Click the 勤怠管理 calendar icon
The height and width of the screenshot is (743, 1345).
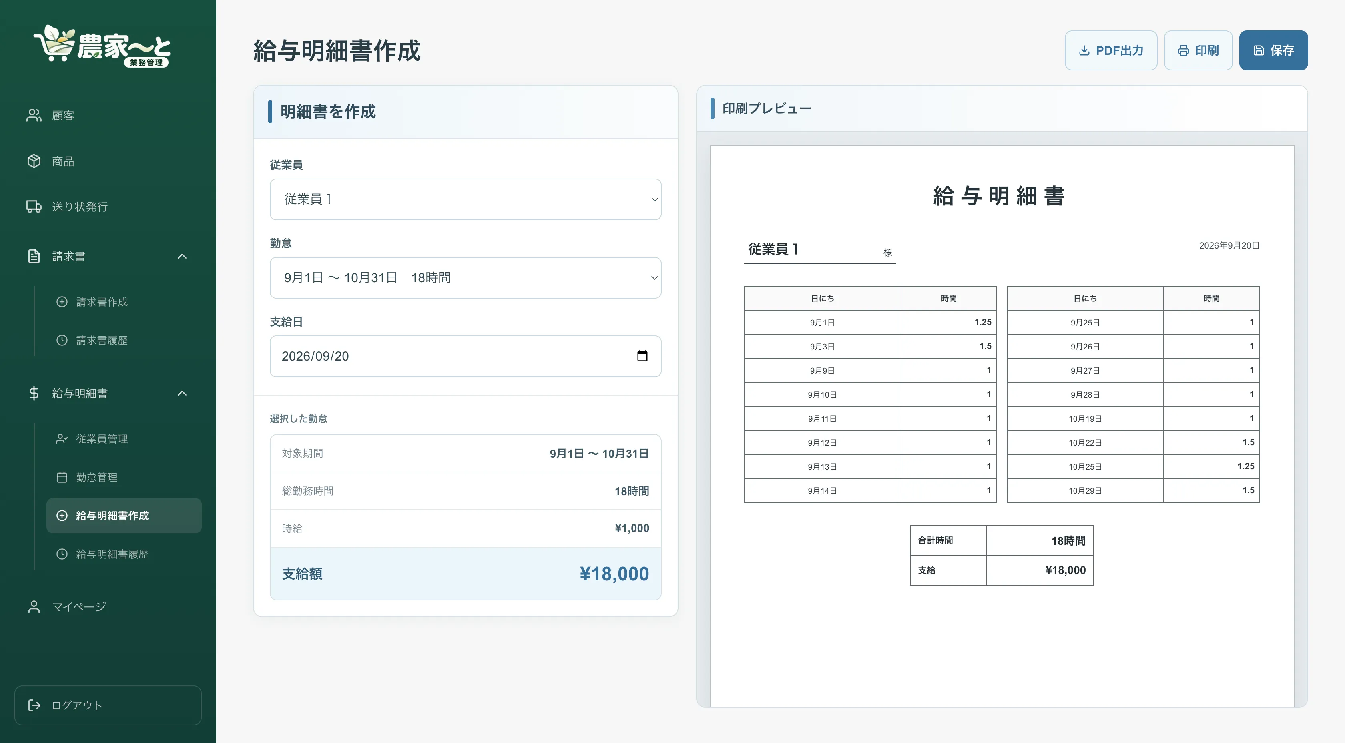click(62, 477)
